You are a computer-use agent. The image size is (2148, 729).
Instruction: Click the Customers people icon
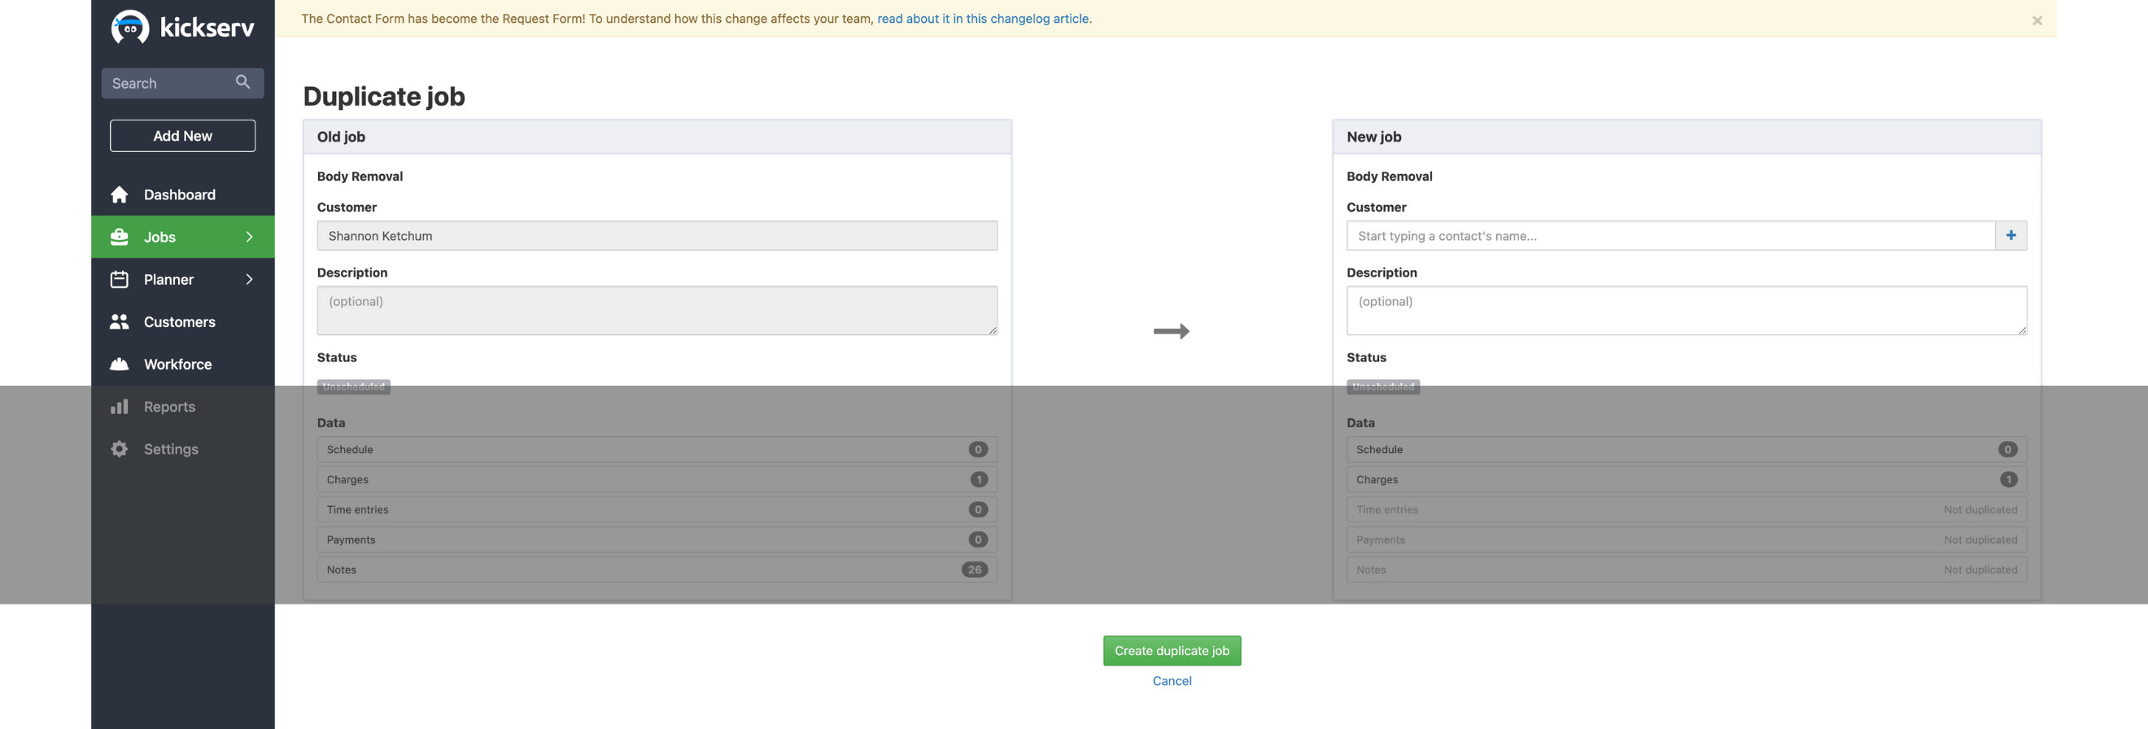pos(120,322)
